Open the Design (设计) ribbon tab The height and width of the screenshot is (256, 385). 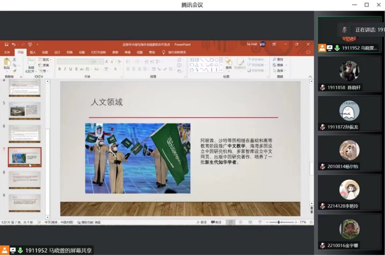tap(57, 52)
